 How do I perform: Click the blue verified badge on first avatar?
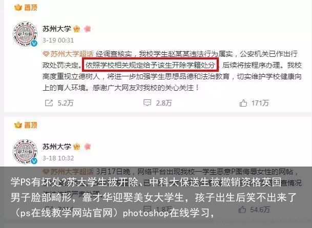(x=34, y=43)
